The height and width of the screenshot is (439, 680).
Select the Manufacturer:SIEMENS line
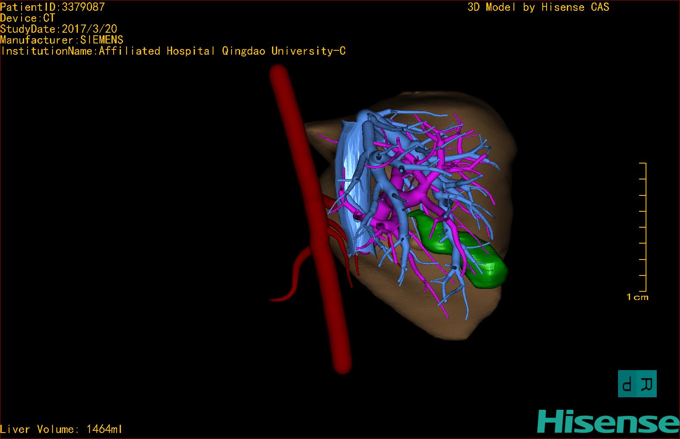62,40
